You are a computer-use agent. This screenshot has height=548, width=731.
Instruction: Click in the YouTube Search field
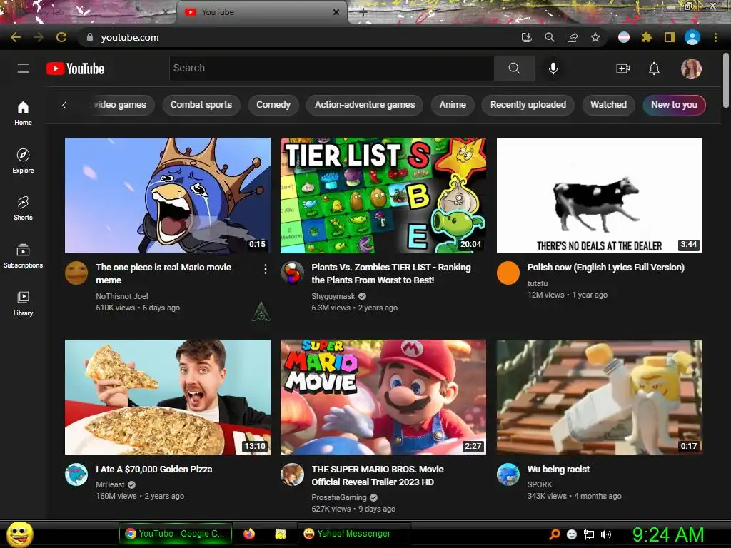(x=331, y=68)
